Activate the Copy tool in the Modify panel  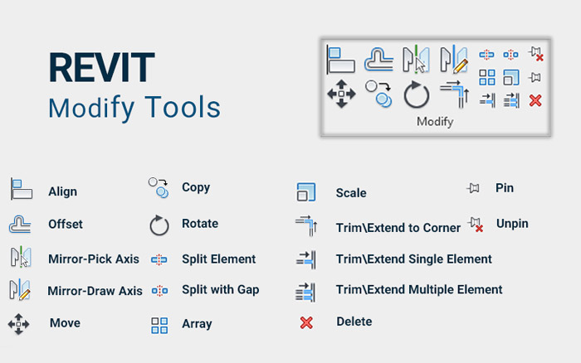point(378,94)
